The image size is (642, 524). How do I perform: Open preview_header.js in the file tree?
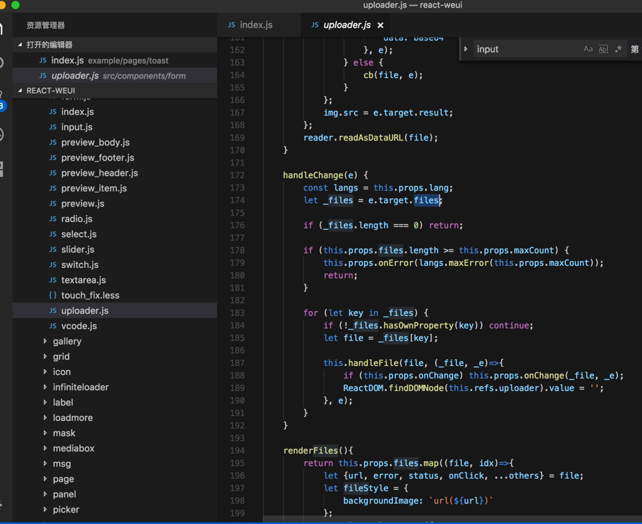coord(99,173)
